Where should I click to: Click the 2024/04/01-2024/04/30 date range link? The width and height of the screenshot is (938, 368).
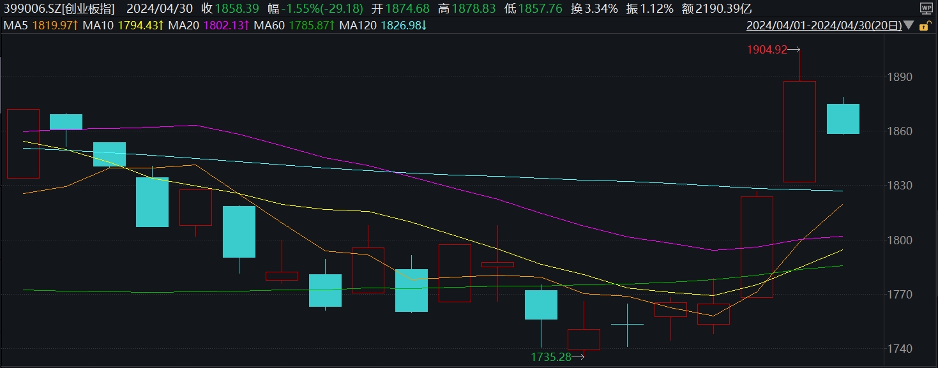click(x=824, y=26)
